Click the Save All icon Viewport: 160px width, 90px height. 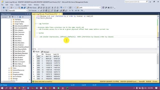pos(24,8)
